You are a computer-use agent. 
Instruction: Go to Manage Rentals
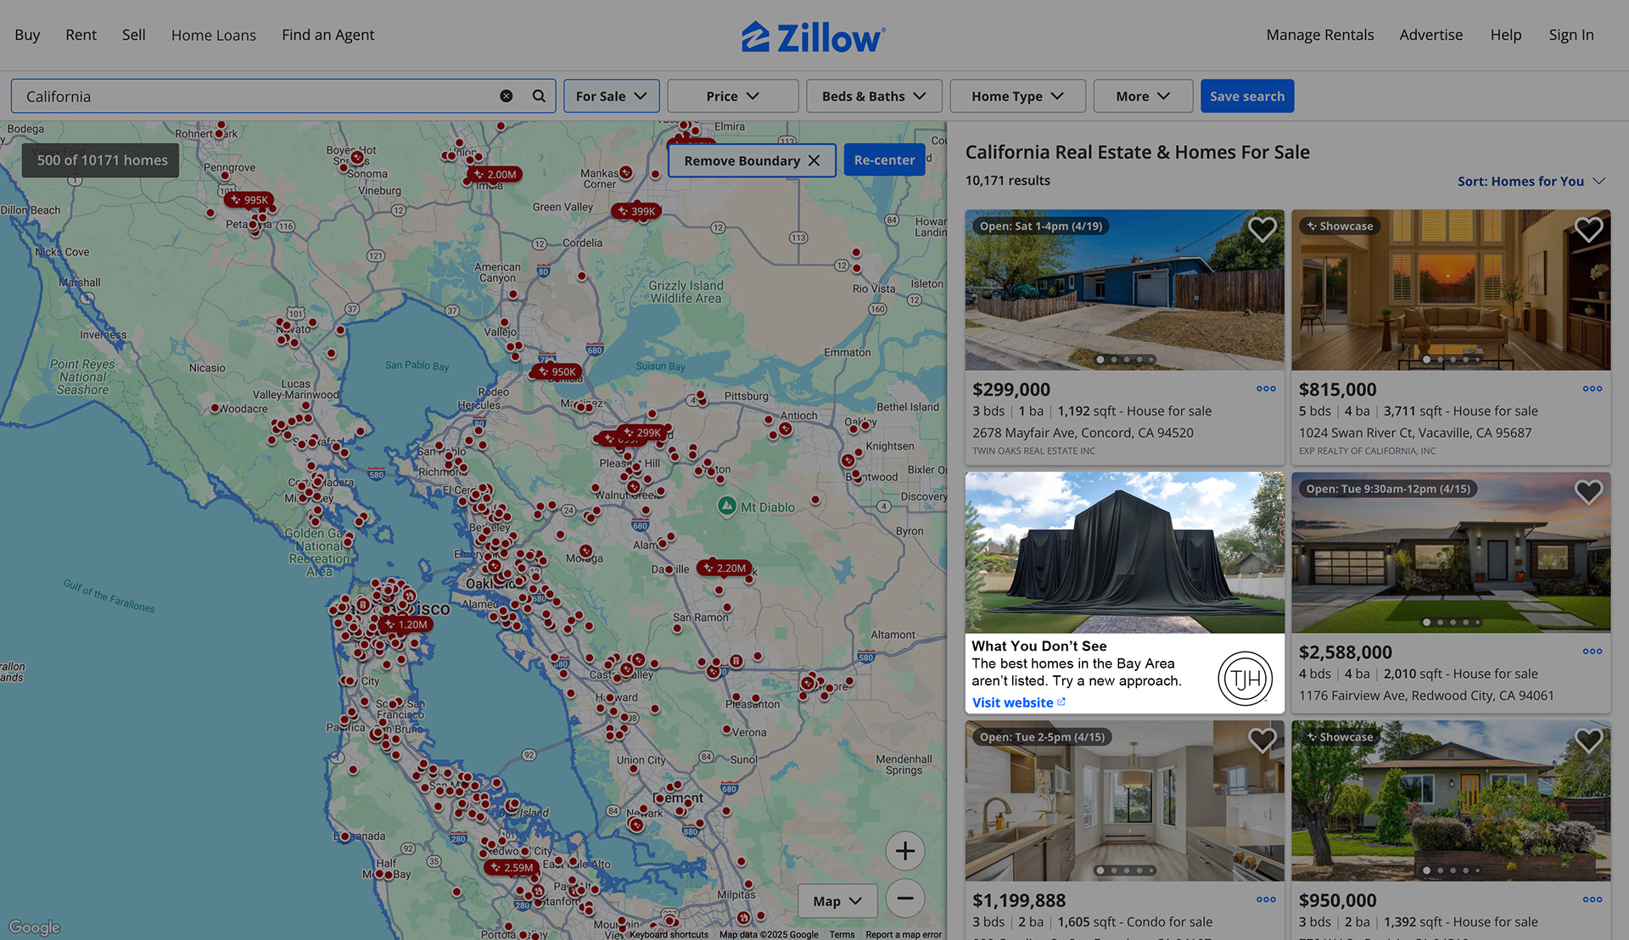(x=1319, y=35)
